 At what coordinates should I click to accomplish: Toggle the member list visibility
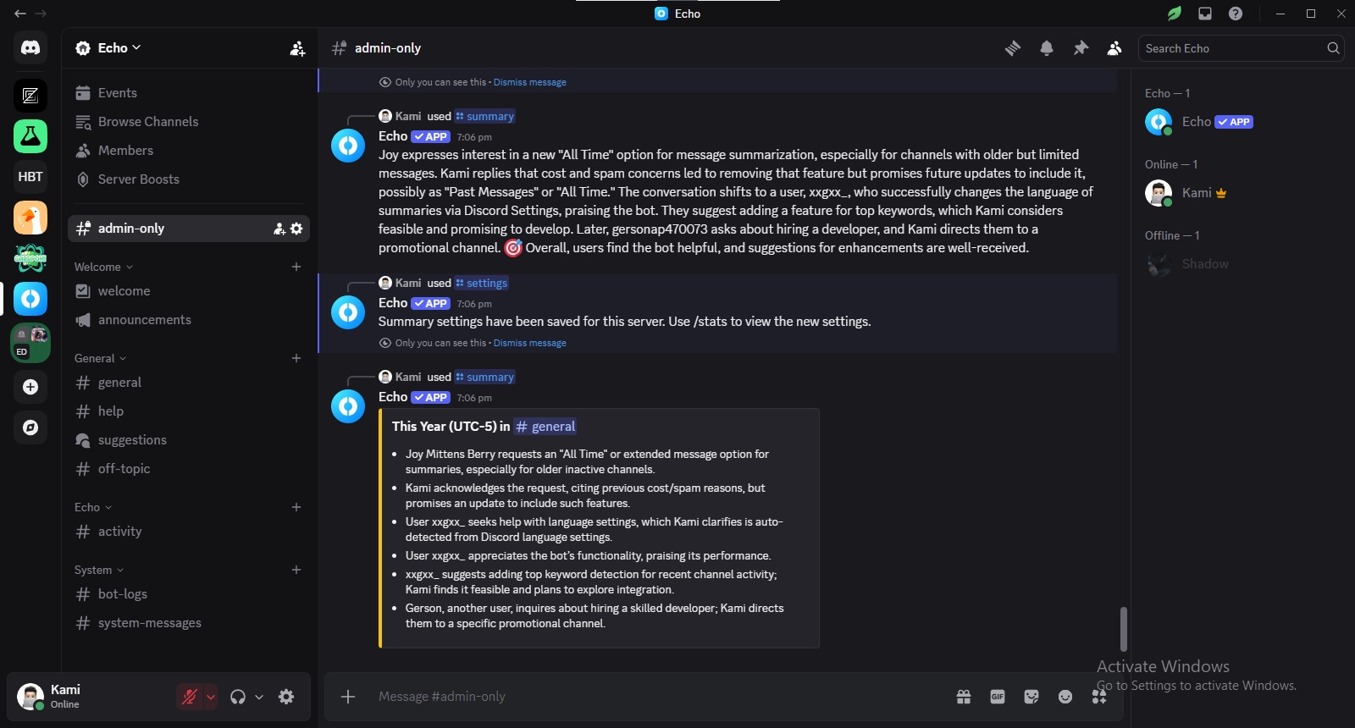[1114, 48]
